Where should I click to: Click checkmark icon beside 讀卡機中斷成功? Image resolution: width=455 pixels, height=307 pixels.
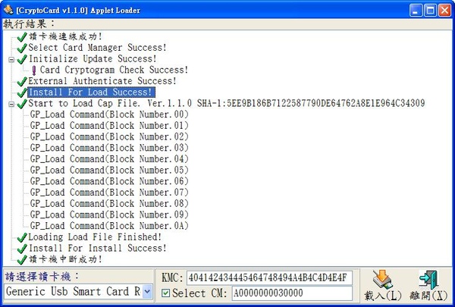(x=22, y=260)
